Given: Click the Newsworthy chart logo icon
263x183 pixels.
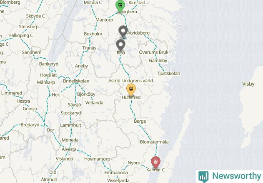Looking at the screenshot, I should [x=203, y=177].
